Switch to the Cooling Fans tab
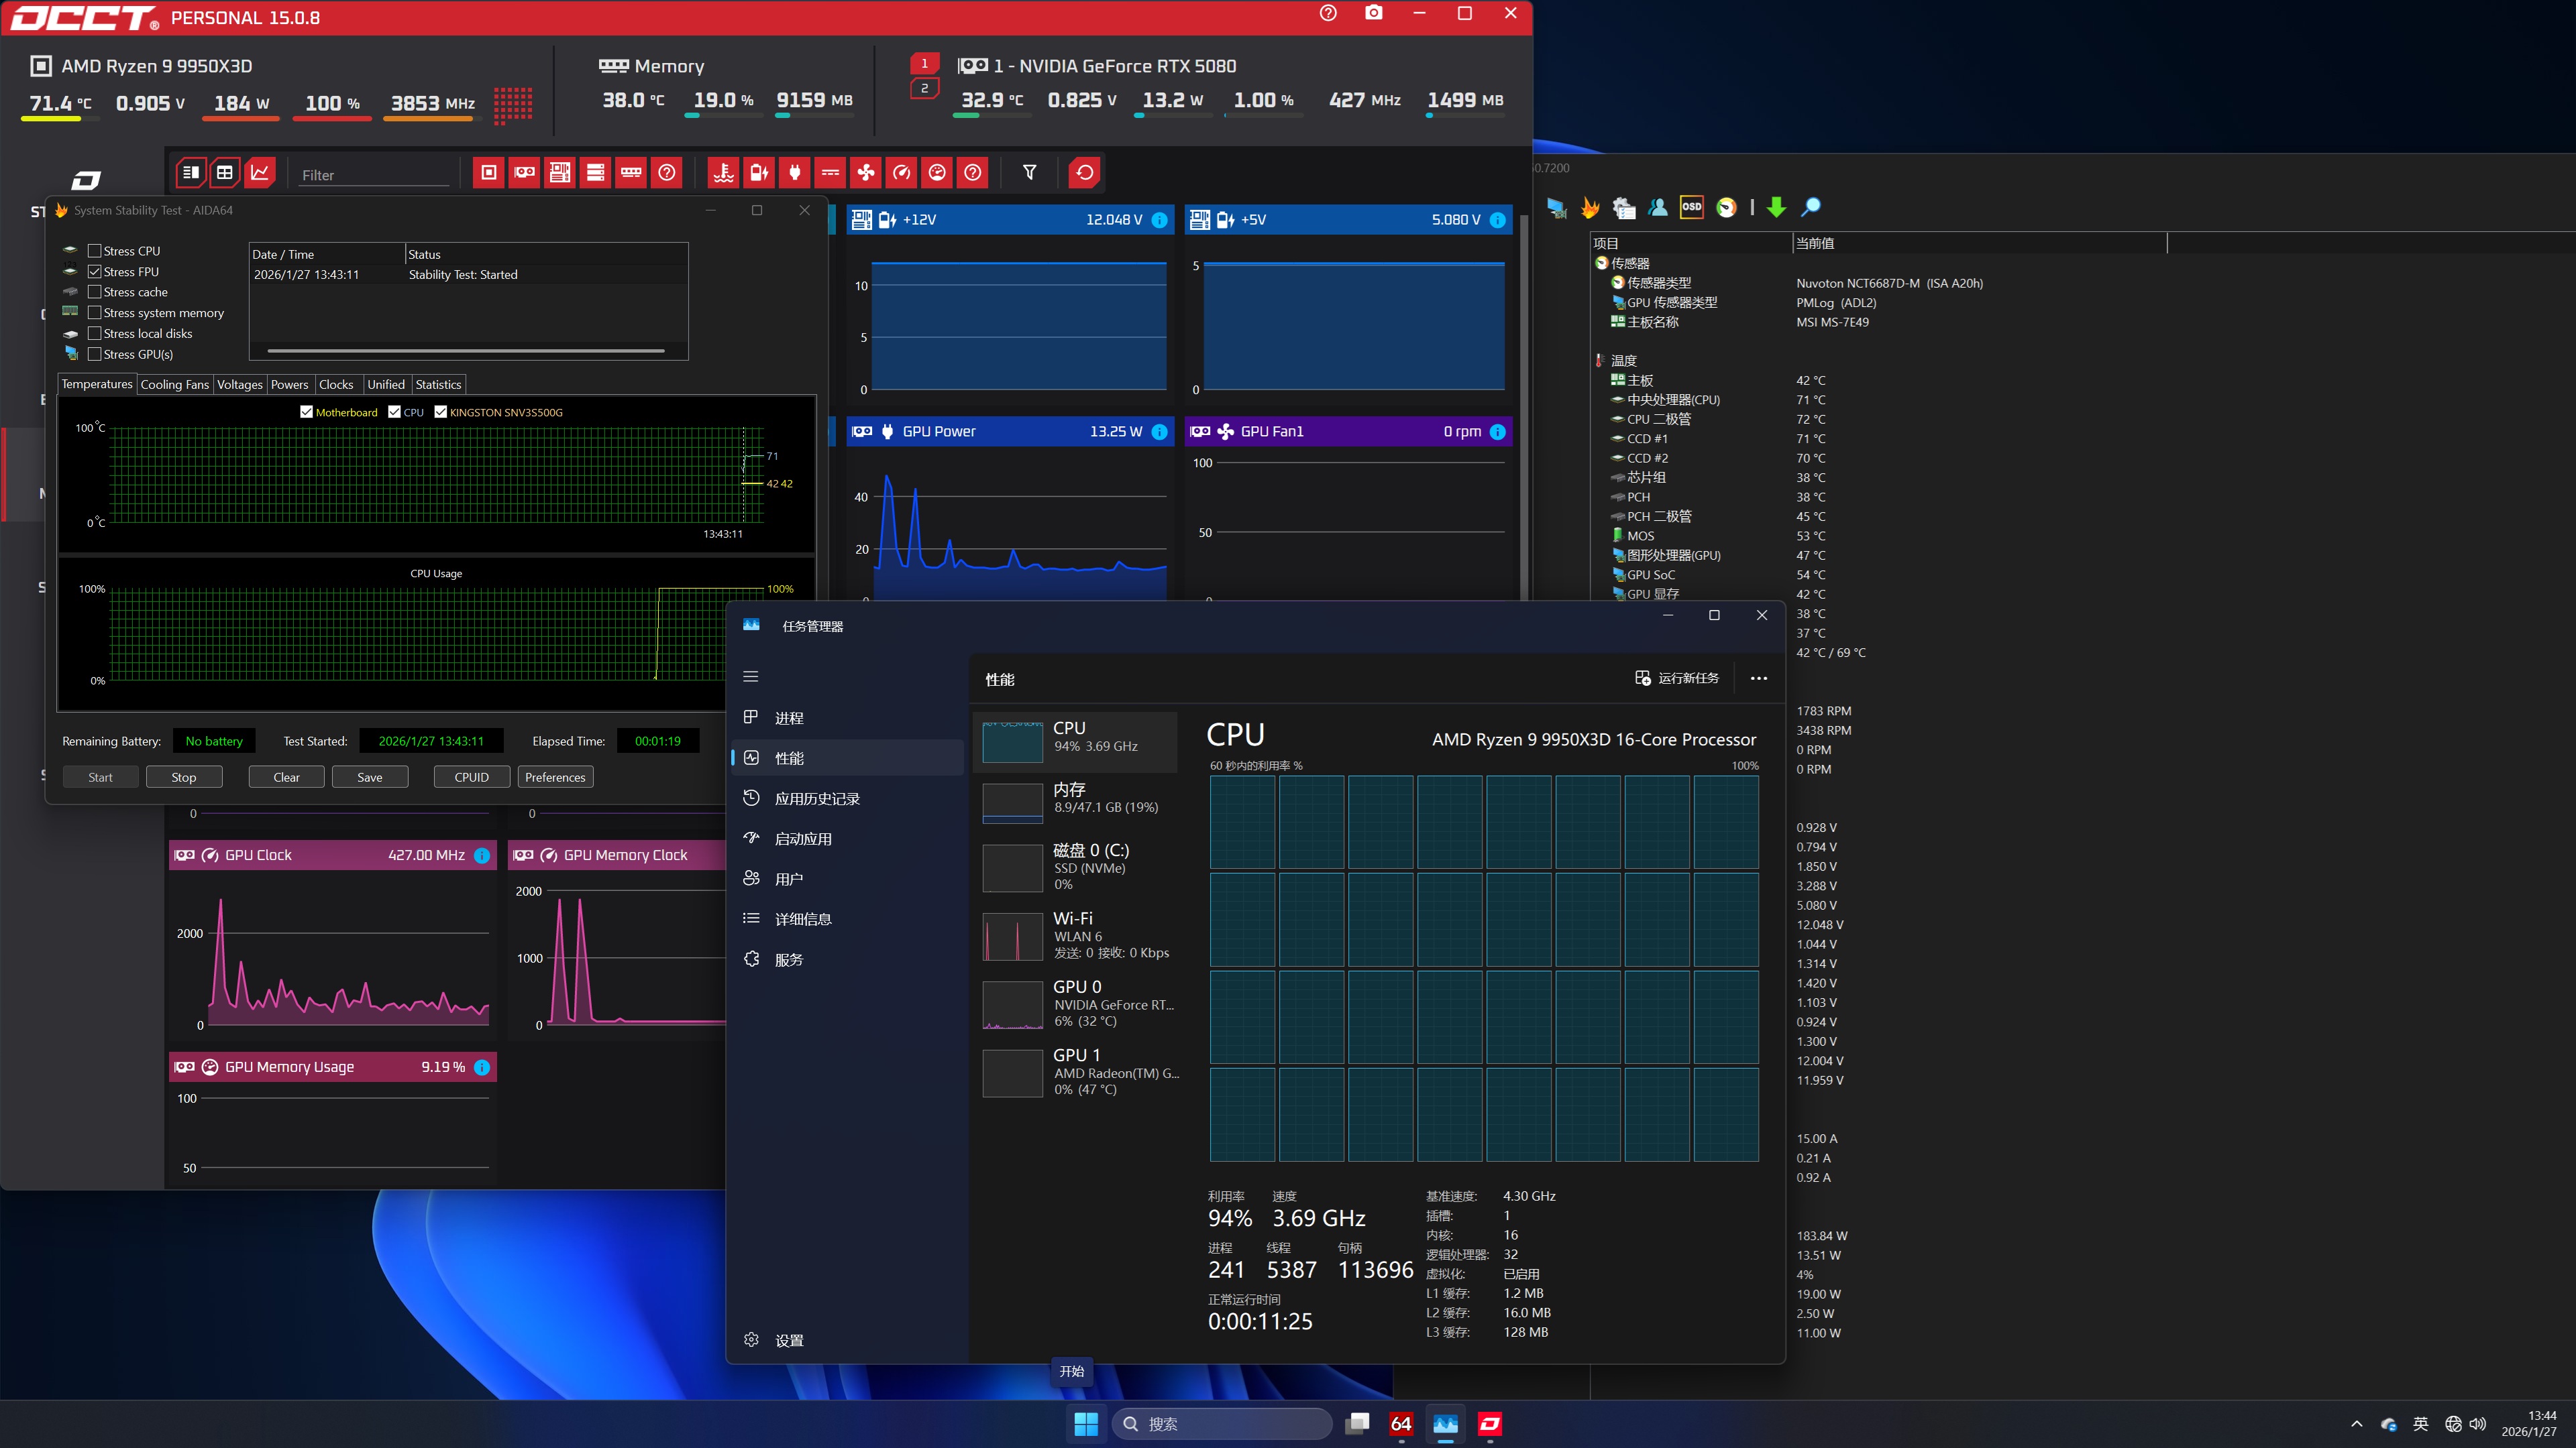 click(175, 385)
